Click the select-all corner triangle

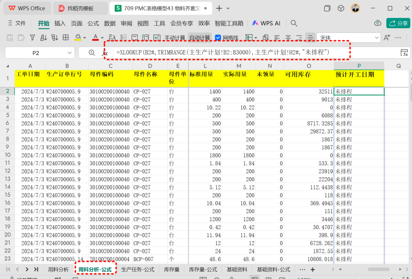coord(8,66)
